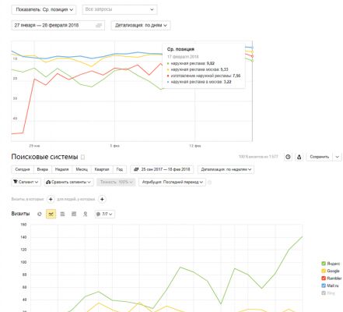The image size is (343, 312).
Task: Select the 'Квартал' period tab
Action: click(102, 169)
